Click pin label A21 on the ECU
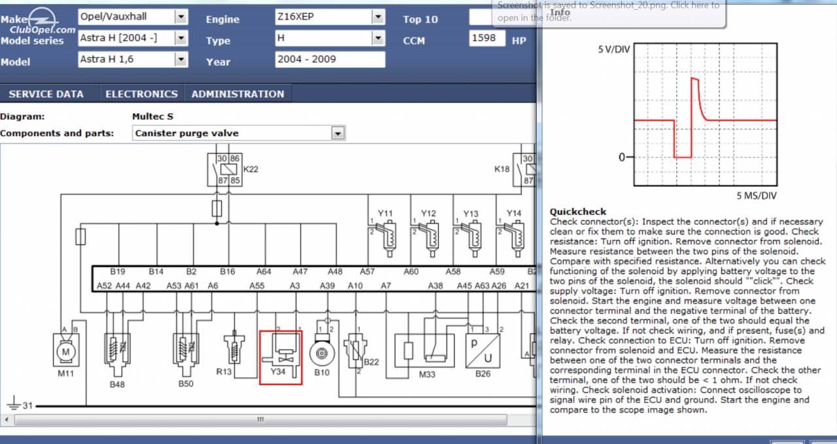 point(522,286)
